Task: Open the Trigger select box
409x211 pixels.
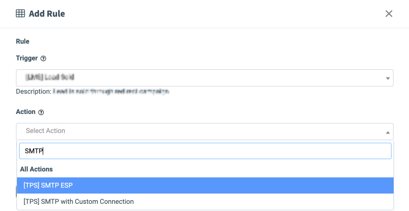Action: point(204,78)
